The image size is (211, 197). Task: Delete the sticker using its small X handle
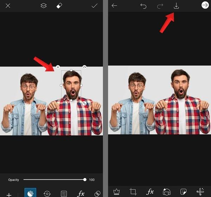tap(58, 67)
